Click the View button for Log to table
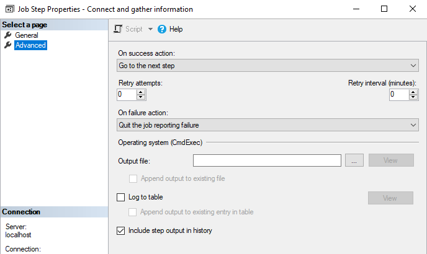Viewport: 427px width, 254px height. pos(390,198)
